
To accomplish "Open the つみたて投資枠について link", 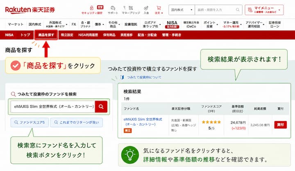I will [144, 77].
